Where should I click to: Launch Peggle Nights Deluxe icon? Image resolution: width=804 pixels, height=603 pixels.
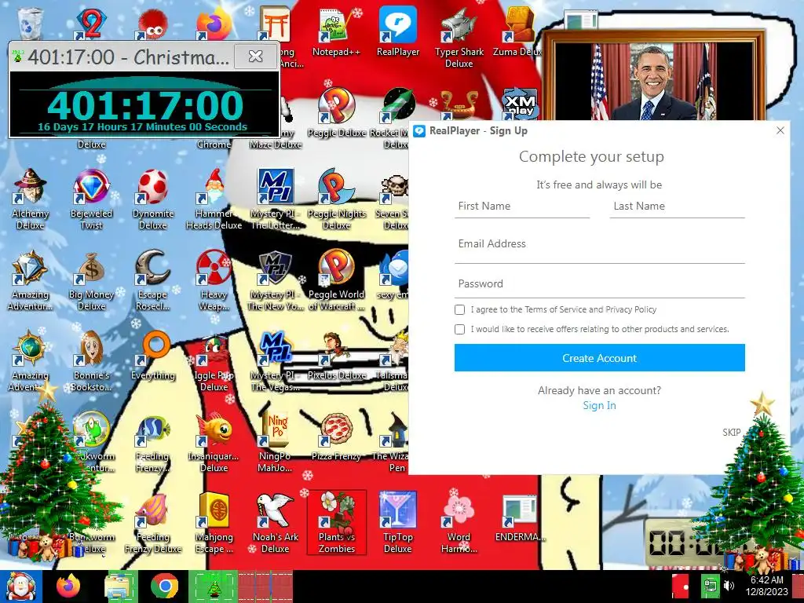[x=336, y=199]
